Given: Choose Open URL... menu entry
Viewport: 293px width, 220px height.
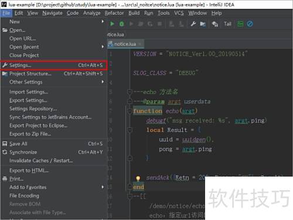Looking at the screenshot, I should (x=53, y=39).
